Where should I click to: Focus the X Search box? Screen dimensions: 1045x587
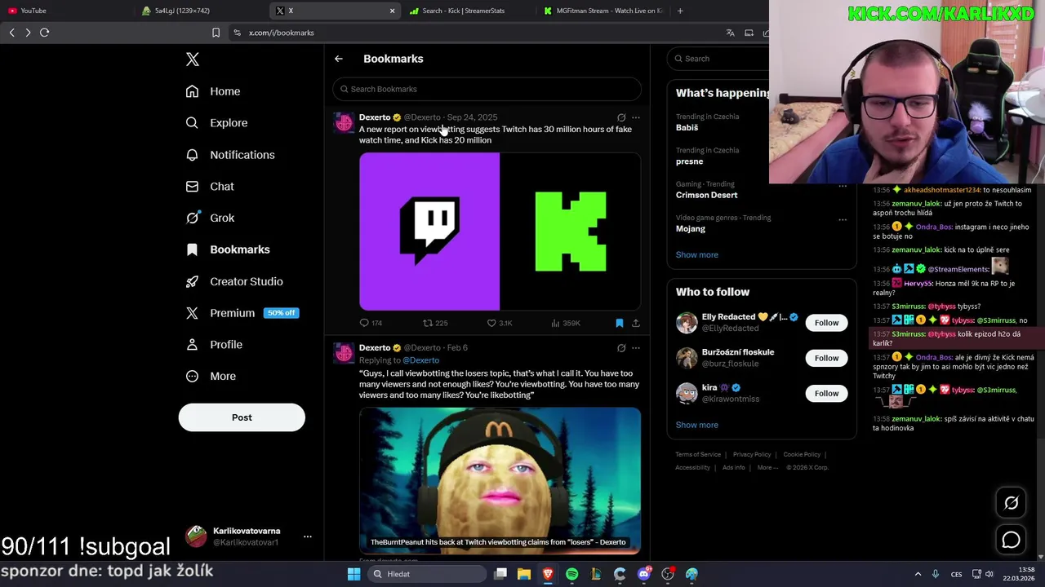coord(718,59)
